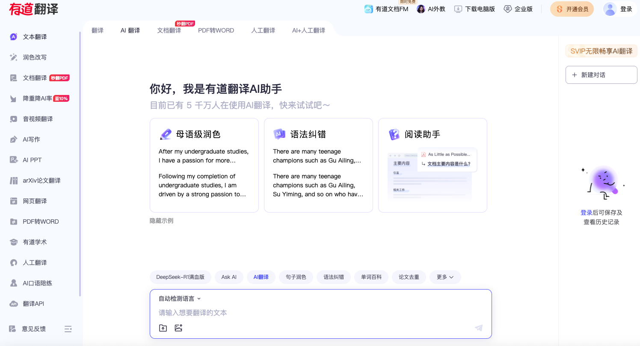Open the 自动检测语言 language dropdown

click(x=180, y=299)
